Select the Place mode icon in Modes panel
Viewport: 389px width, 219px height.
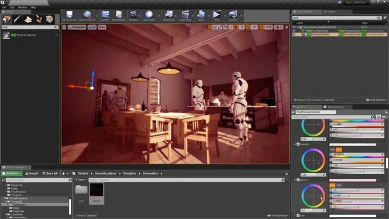[x=7, y=19]
